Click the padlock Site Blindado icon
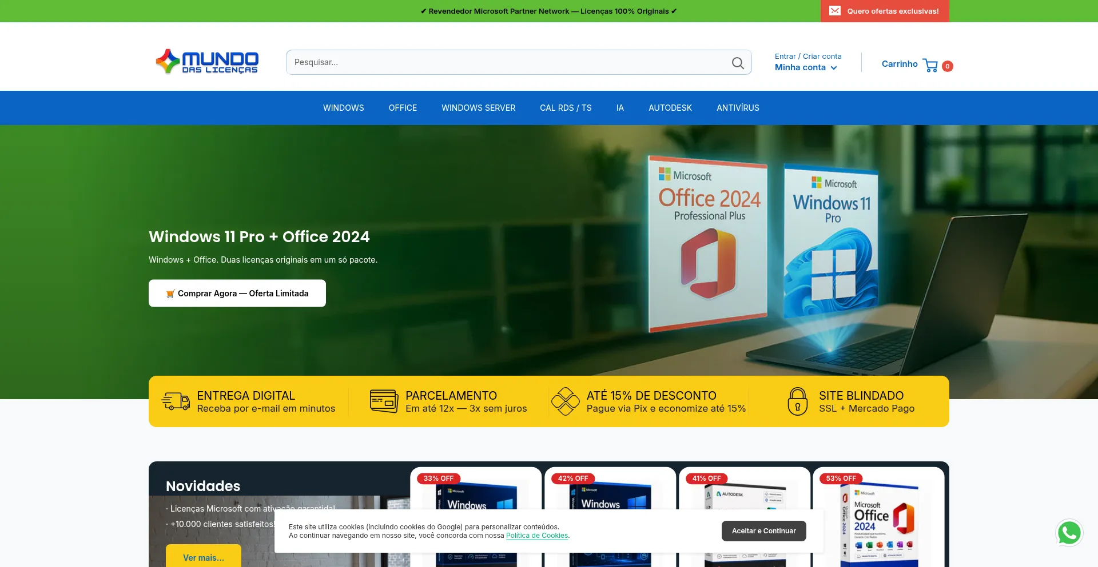Viewport: 1098px width, 567px height. tap(797, 401)
